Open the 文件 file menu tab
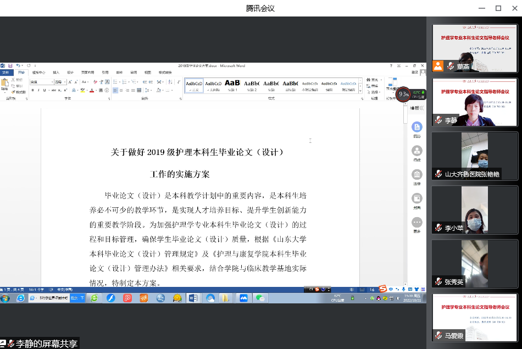522x349 pixels. point(5,72)
